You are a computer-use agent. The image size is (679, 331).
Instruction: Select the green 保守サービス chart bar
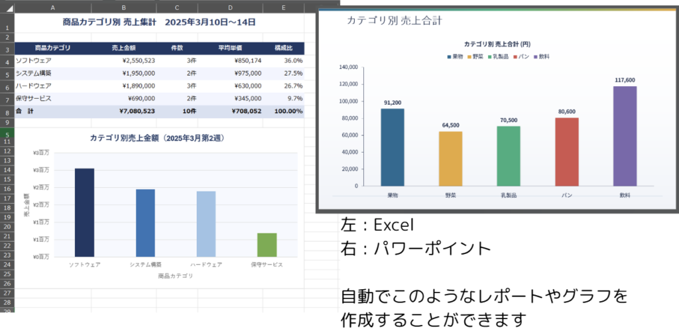pos(267,244)
